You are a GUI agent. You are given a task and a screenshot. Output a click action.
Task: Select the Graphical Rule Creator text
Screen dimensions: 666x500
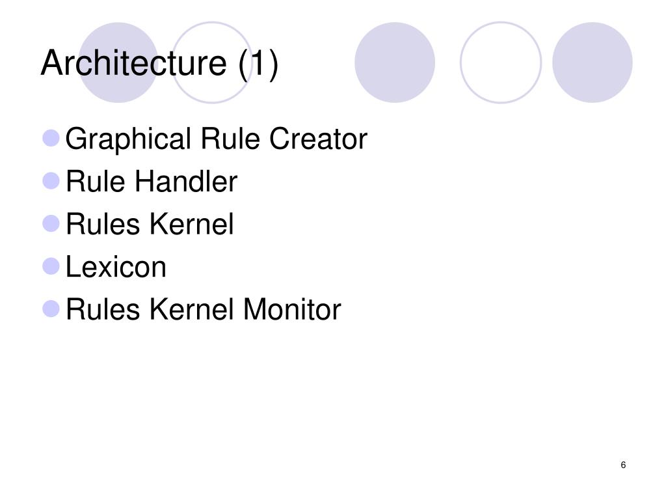point(216,139)
